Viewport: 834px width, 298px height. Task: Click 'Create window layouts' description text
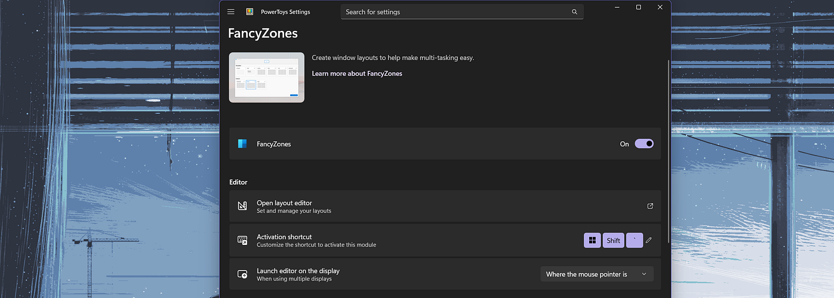coord(393,58)
